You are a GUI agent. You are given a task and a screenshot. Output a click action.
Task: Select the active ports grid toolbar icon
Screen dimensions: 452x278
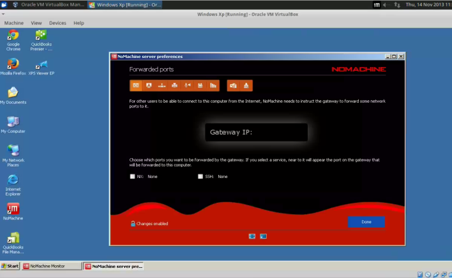136,85
